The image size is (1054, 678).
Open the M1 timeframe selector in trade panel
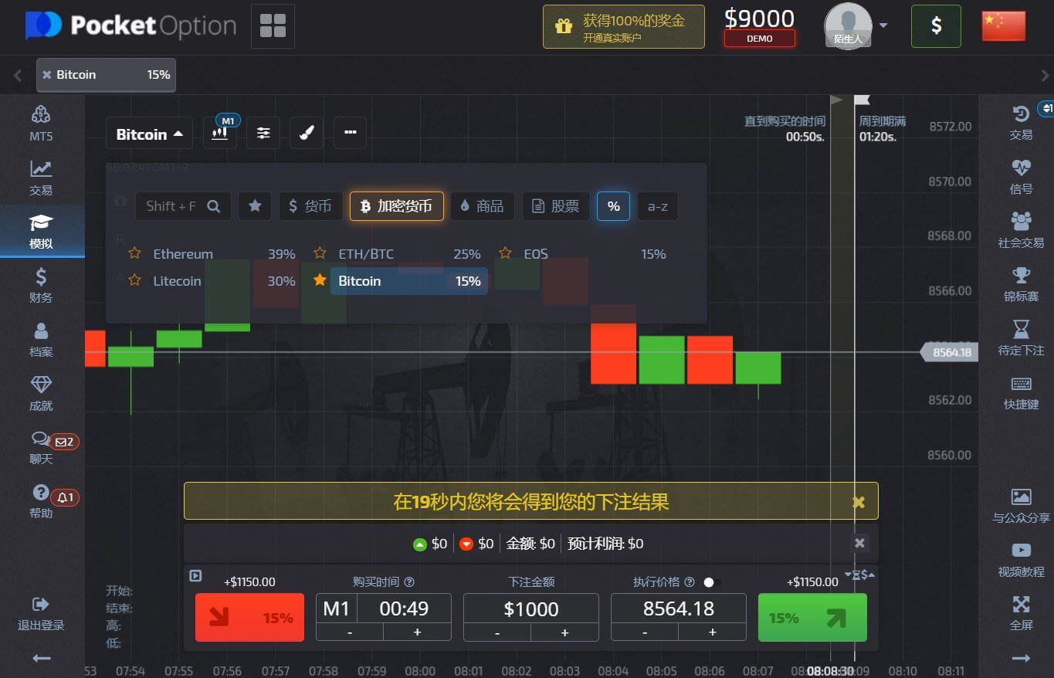(336, 609)
